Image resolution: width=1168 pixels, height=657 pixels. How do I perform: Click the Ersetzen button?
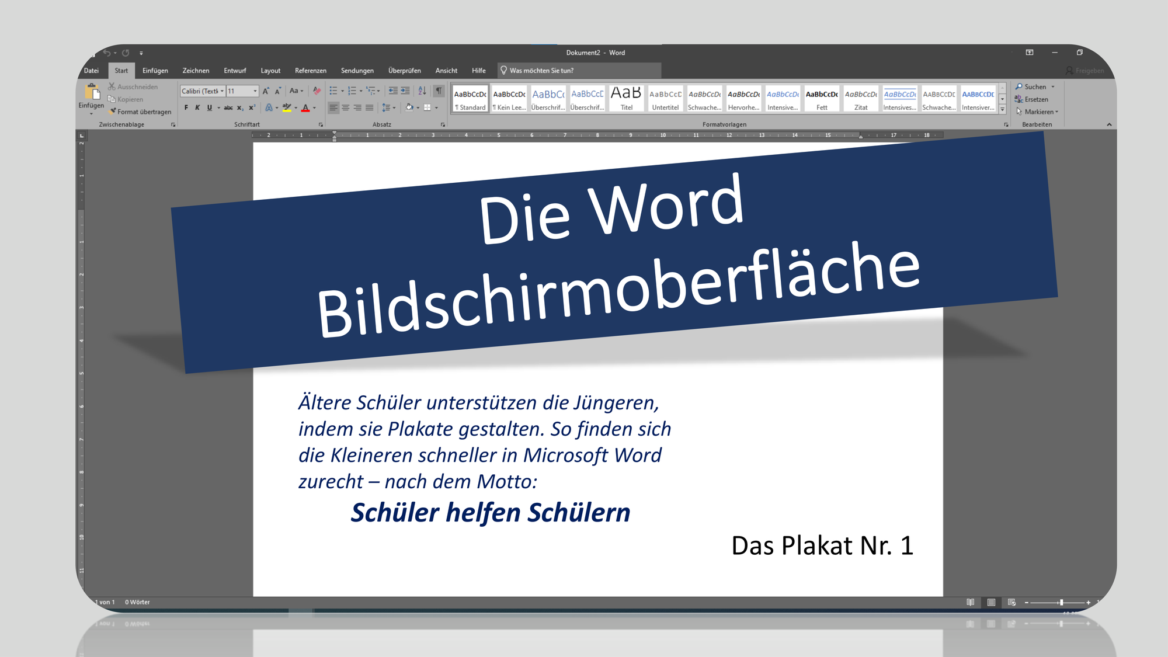1031,99
